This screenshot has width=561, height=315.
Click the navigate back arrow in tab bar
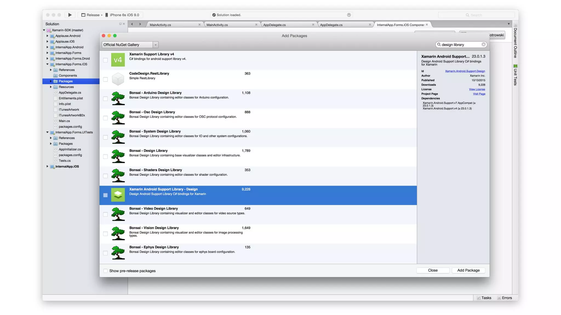[x=132, y=24]
